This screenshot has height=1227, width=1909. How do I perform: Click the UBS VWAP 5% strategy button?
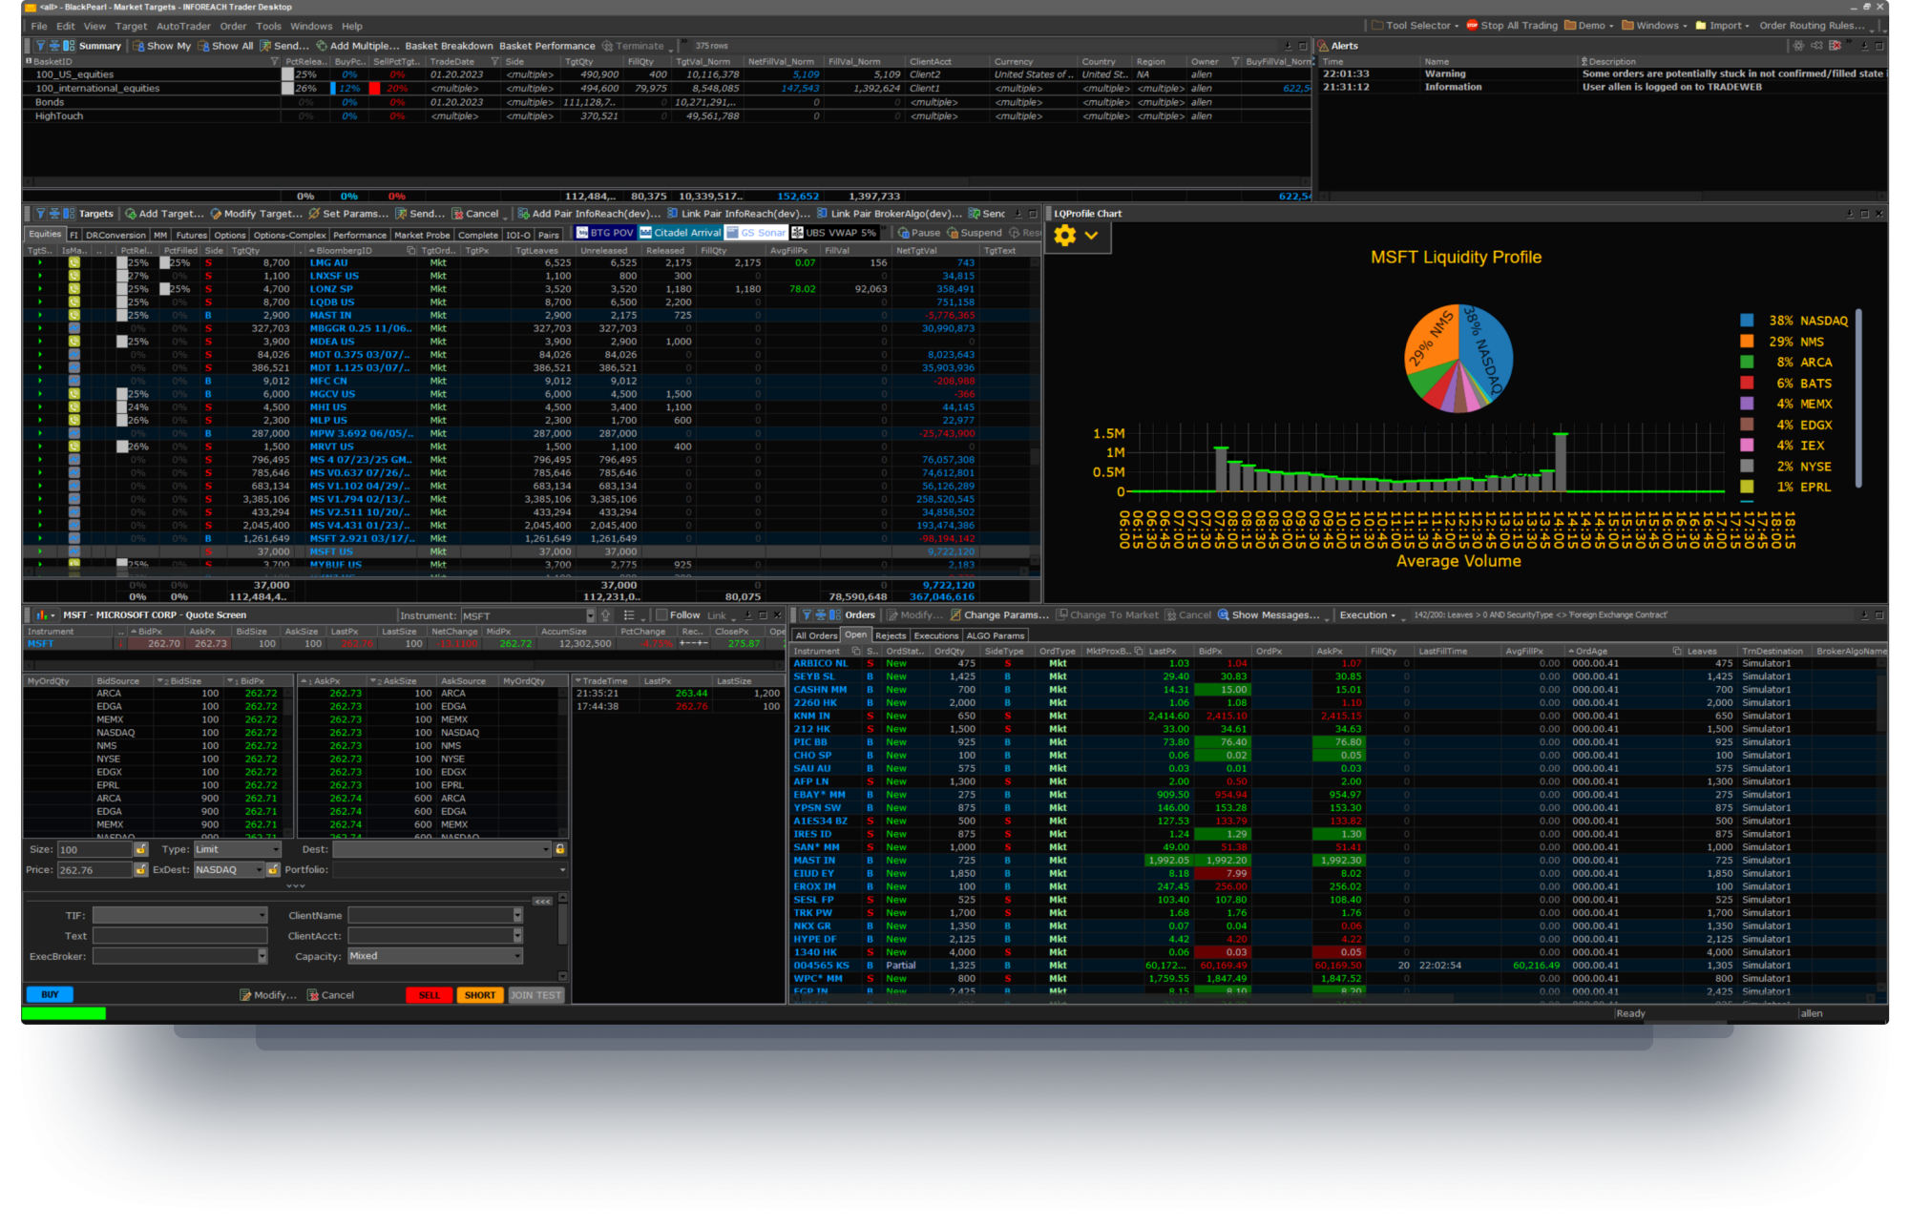tap(832, 233)
